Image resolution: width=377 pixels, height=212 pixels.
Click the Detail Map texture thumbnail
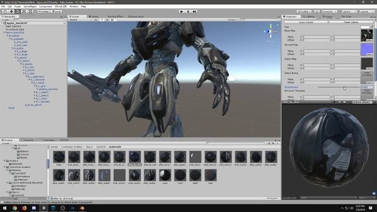click(367, 64)
